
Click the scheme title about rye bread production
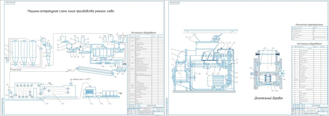(71, 11)
